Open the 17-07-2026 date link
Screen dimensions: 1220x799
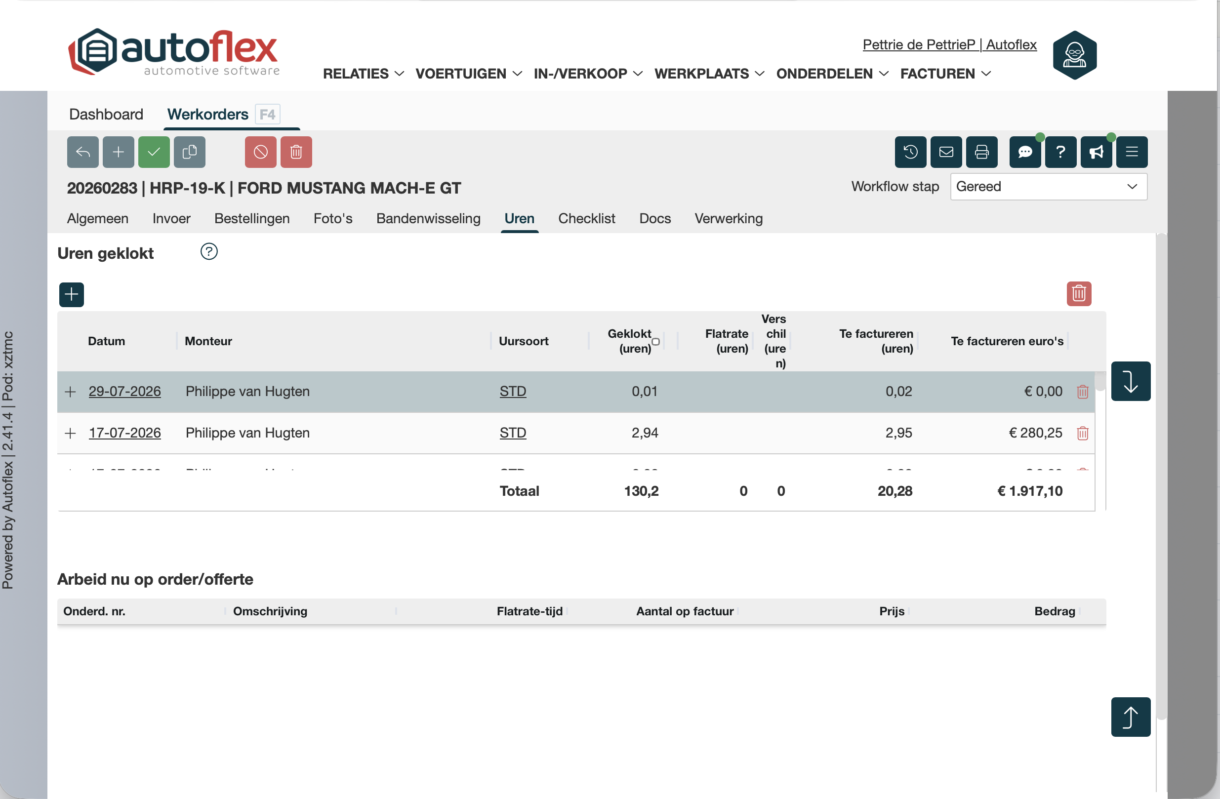pos(124,433)
